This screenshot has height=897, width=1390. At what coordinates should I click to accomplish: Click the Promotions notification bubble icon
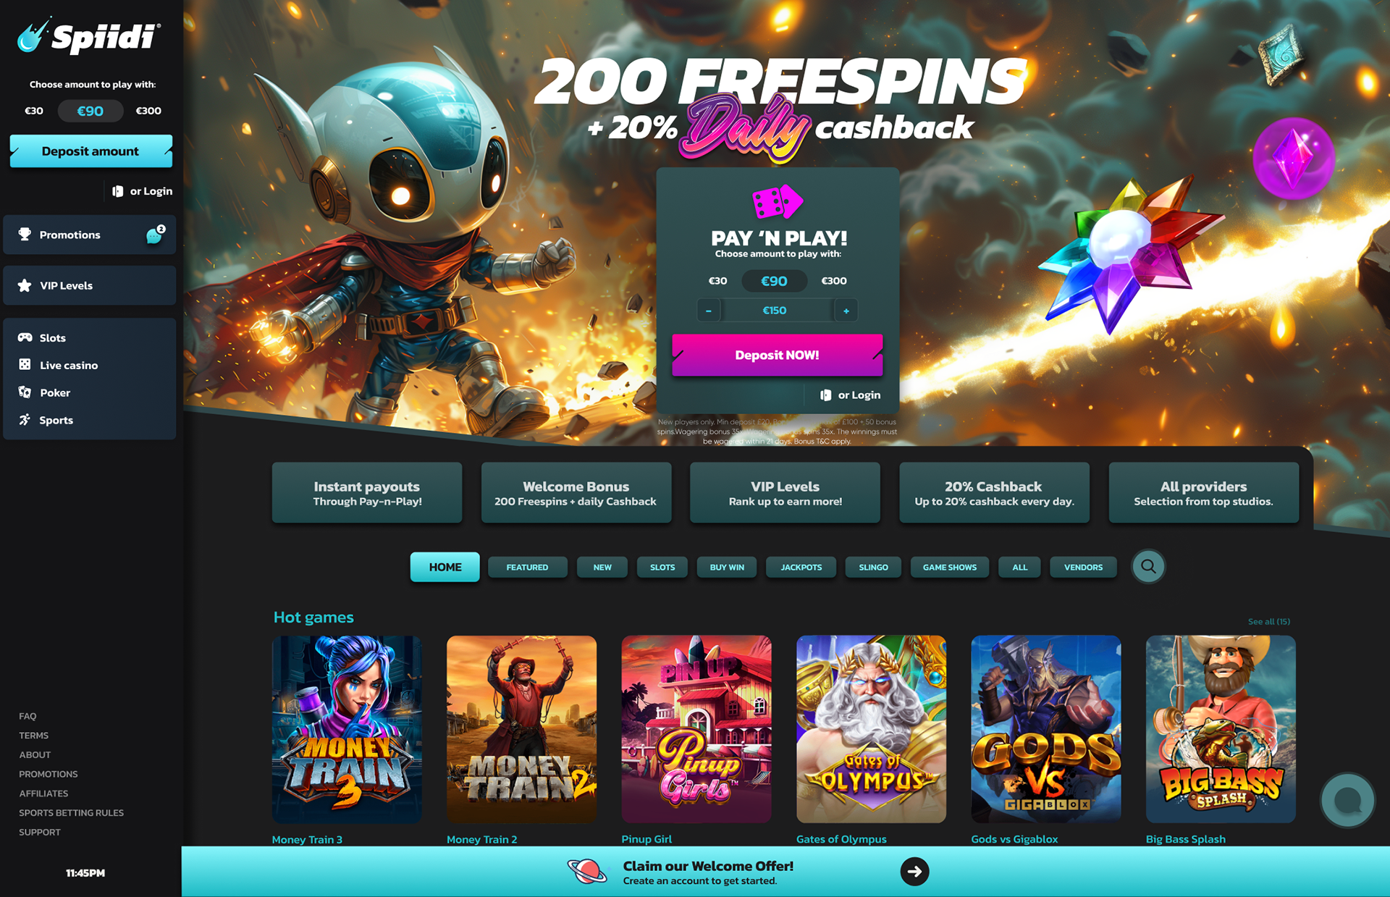coord(155,235)
